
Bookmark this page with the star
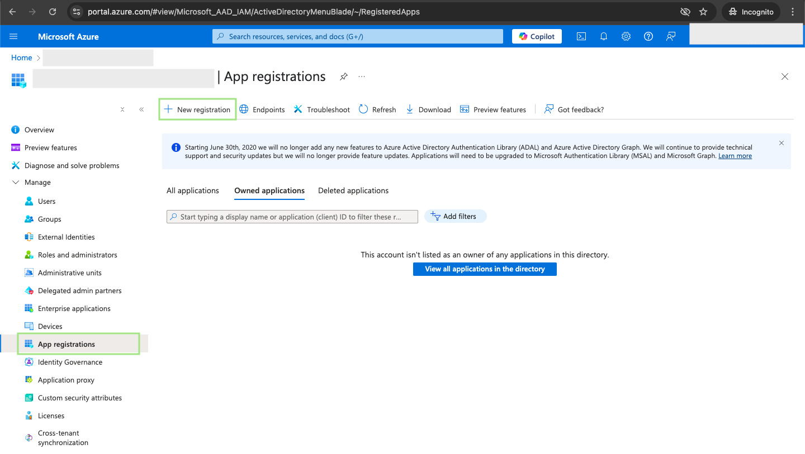(703, 12)
